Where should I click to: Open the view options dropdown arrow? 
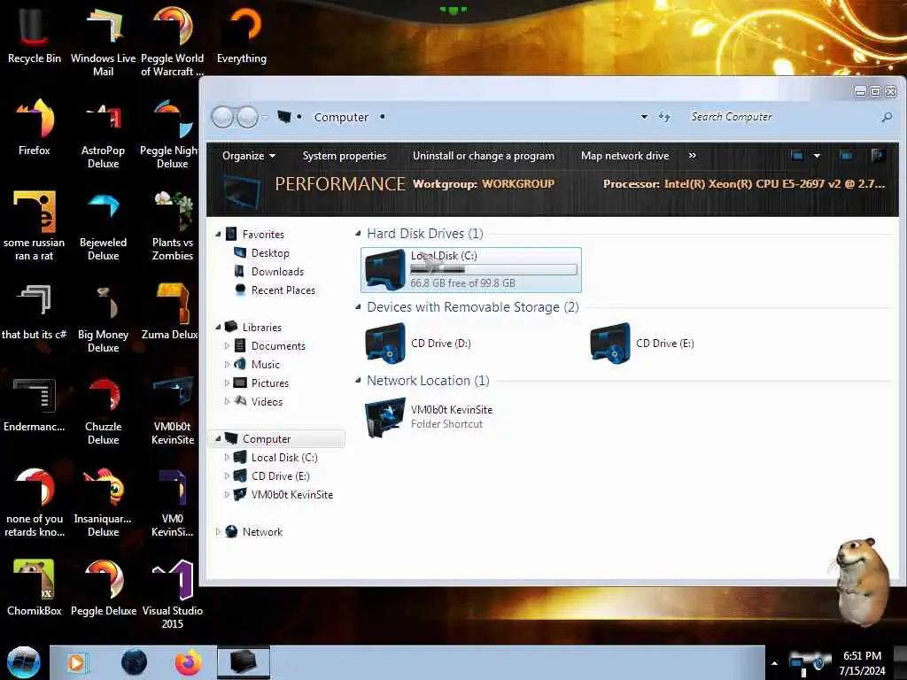(817, 156)
